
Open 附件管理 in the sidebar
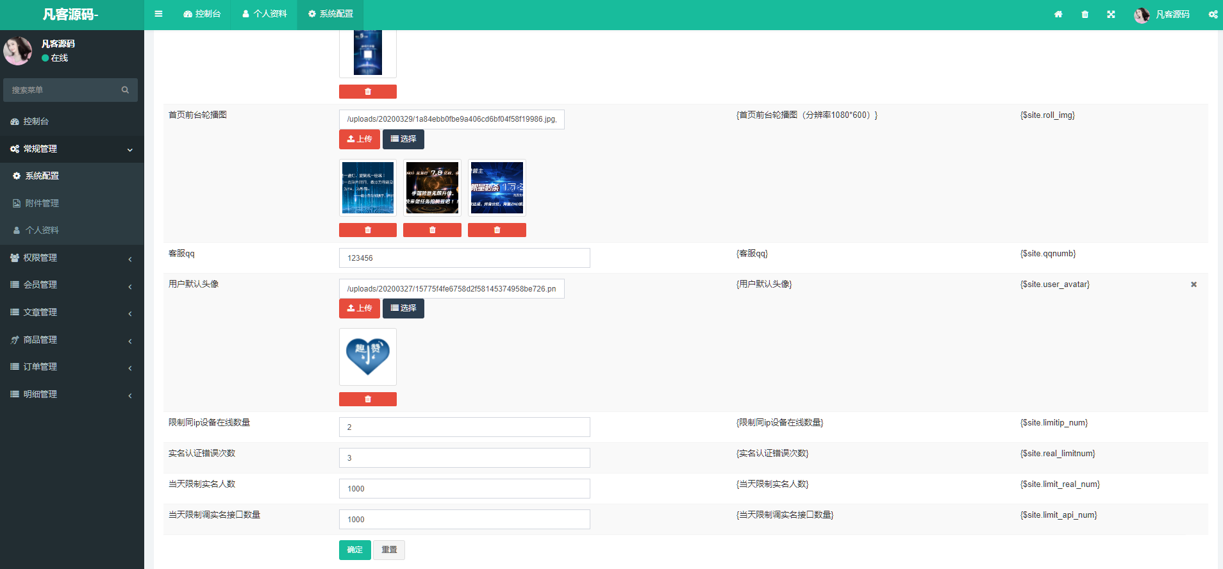[42, 203]
